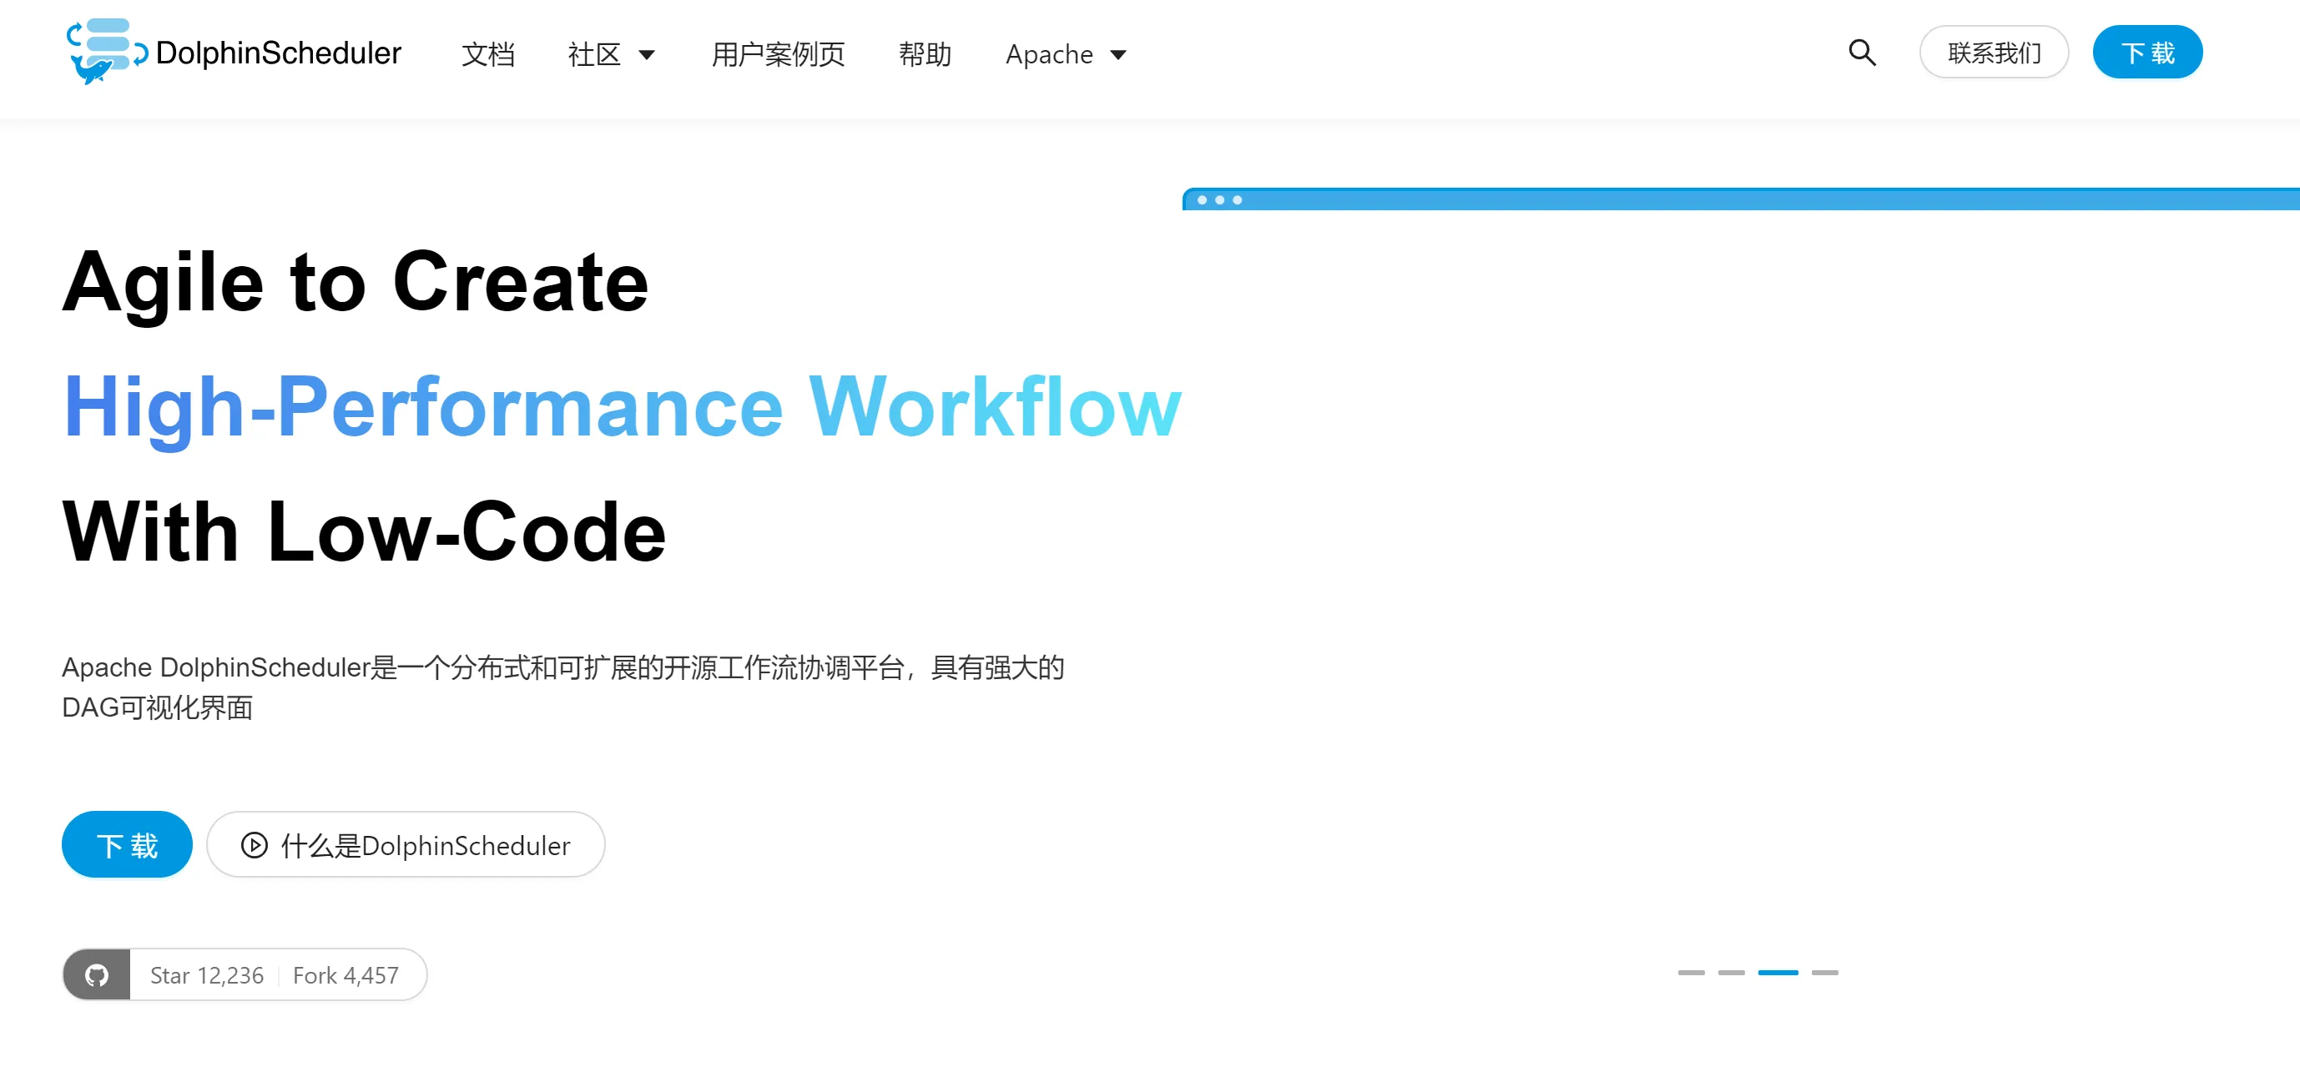Image resolution: width=2300 pixels, height=1067 pixels.
Task: Select the fourth carousel indicator dash
Action: pos(1825,971)
